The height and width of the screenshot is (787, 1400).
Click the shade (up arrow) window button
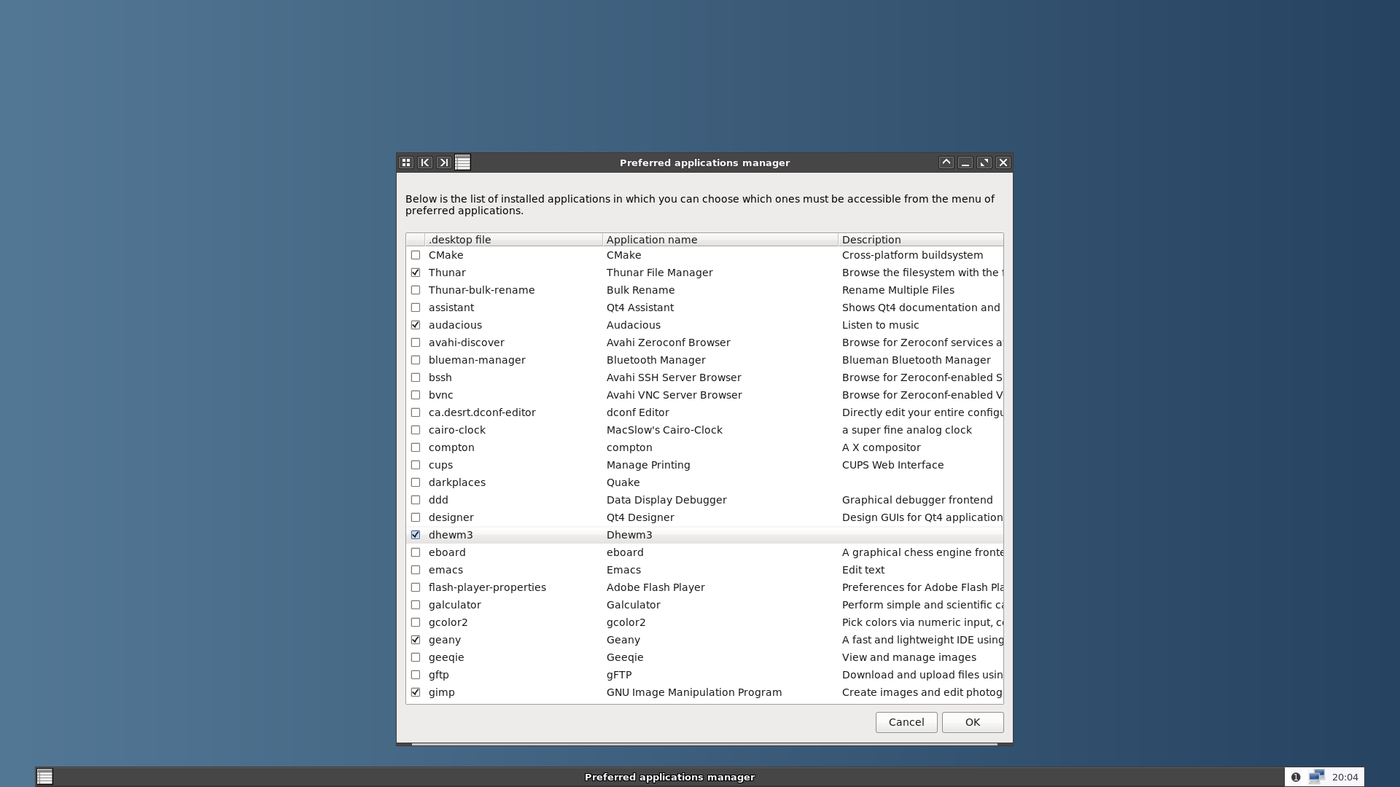(x=946, y=163)
